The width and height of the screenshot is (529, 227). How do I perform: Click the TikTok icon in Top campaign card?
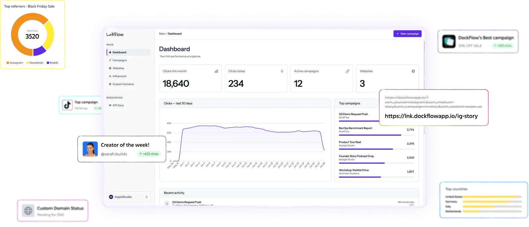pos(67,105)
